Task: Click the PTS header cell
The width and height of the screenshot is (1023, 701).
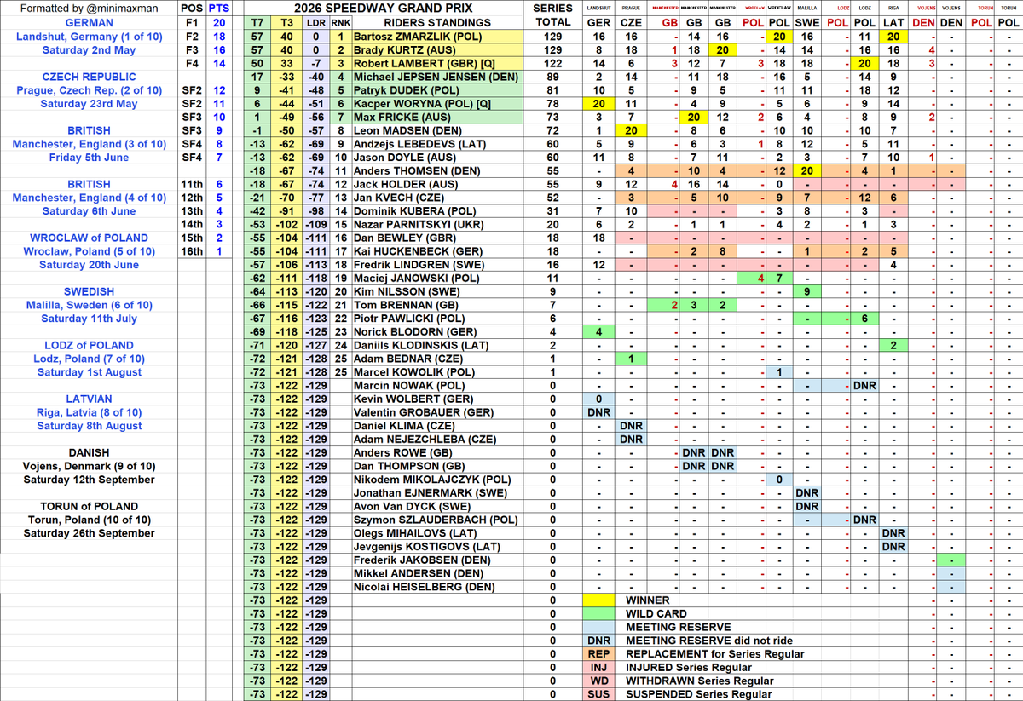Action: pyautogui.click(x=218, y=8)
